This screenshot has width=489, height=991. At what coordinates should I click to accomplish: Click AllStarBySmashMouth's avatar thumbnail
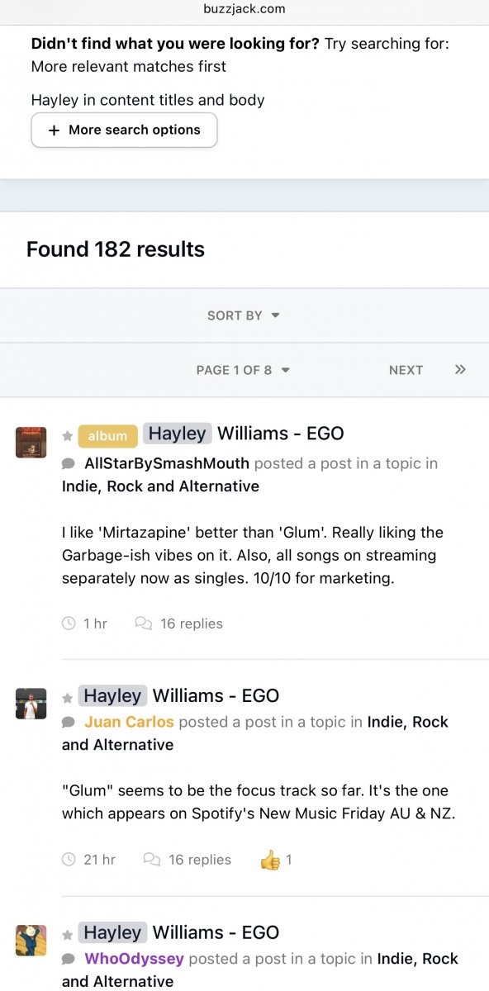pyautogui.click(x=31, y=442)
